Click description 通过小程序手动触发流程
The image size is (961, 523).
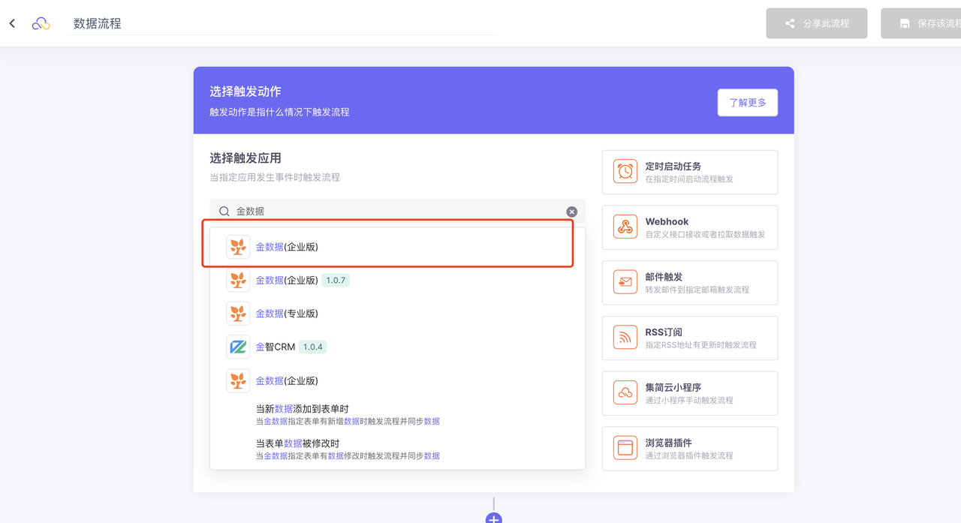click(x=689, y=401)
